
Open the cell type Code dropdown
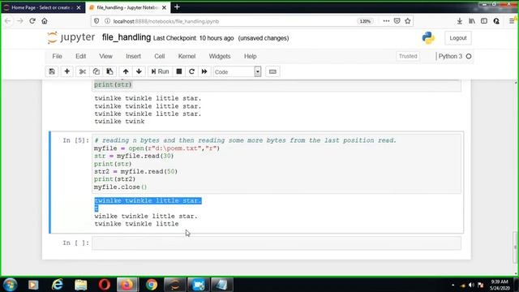click(237, 72)
